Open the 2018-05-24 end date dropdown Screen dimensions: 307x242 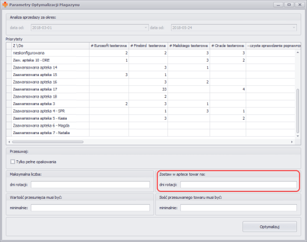[294, 28]
